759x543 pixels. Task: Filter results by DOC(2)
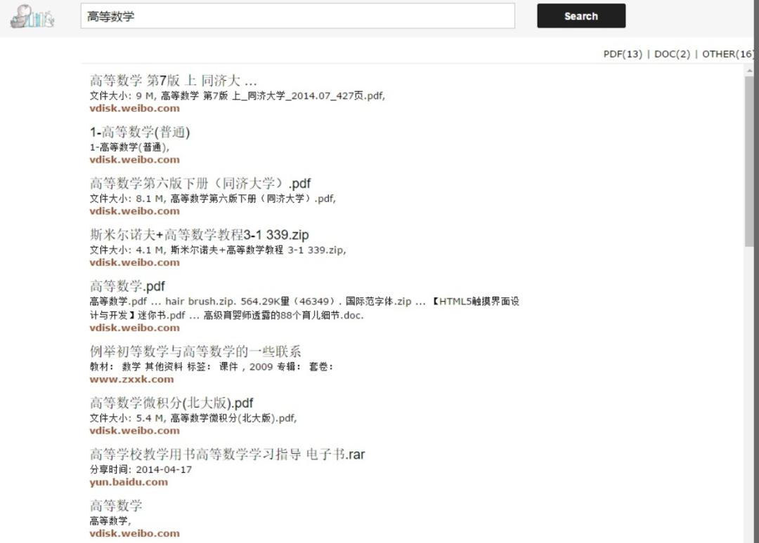pos(672,54)
